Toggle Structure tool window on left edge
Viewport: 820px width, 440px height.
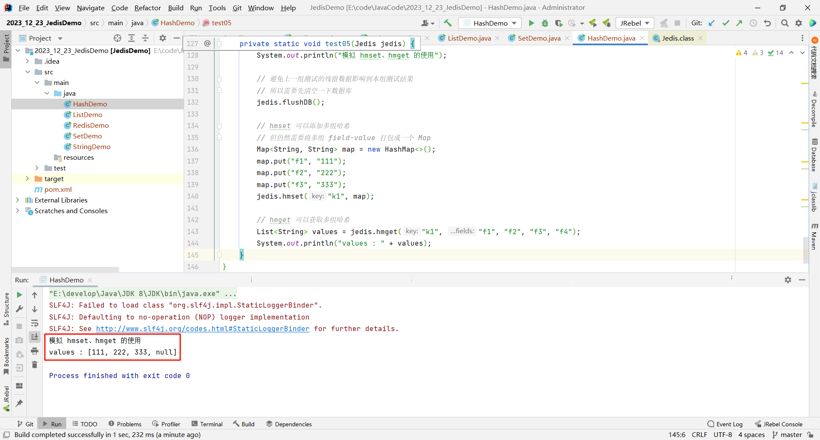point(6,309)
